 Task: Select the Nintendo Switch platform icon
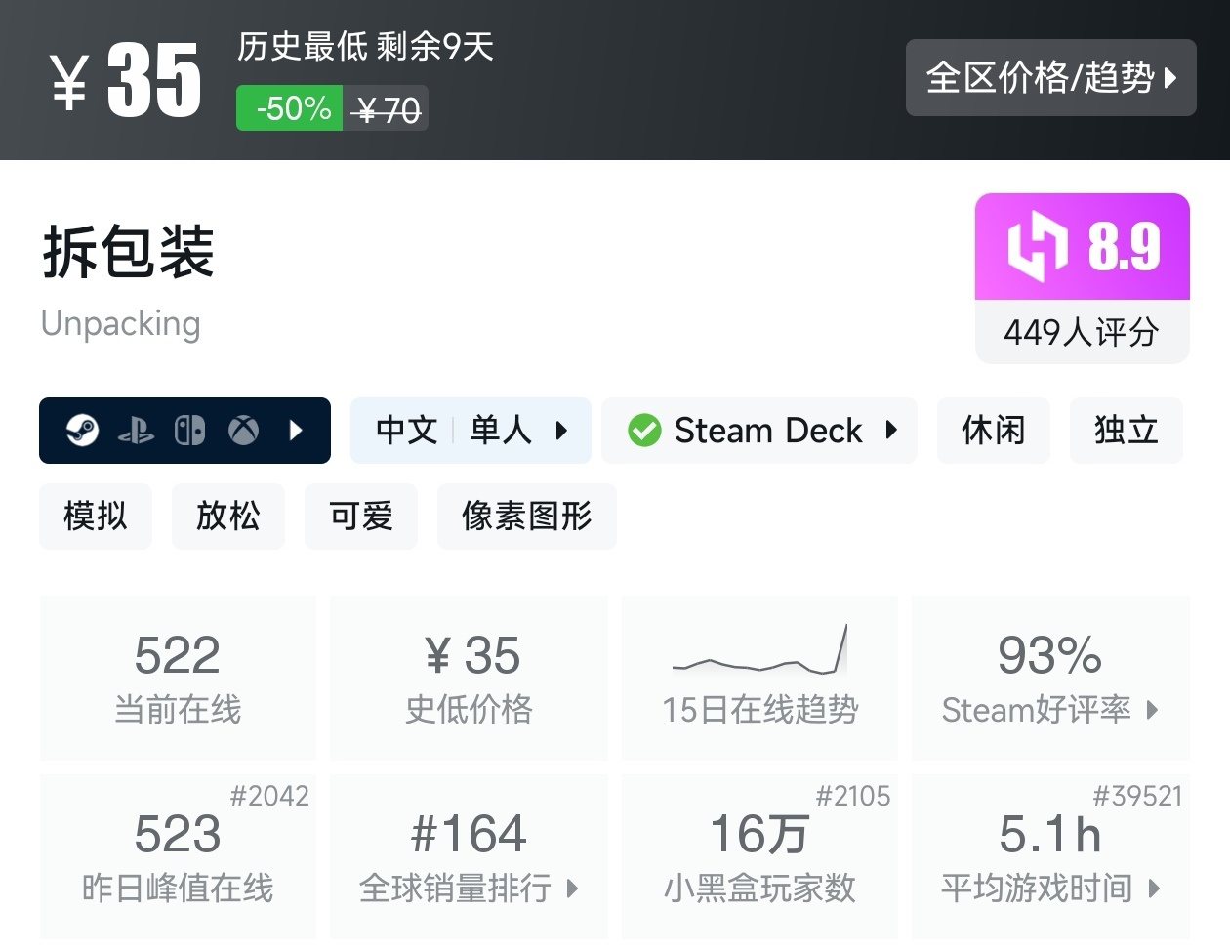tap(191, 430)
